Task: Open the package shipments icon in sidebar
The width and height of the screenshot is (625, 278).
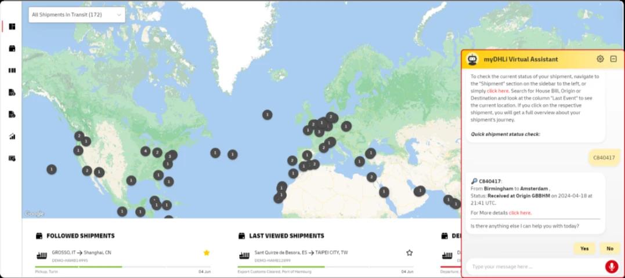Action: coord(12,49)
